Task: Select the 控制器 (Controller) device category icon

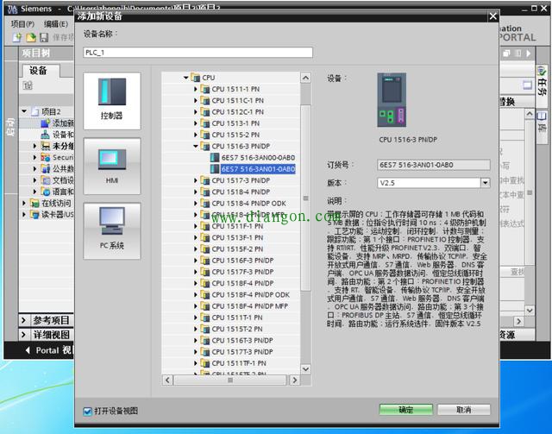Action: (112, 97)
